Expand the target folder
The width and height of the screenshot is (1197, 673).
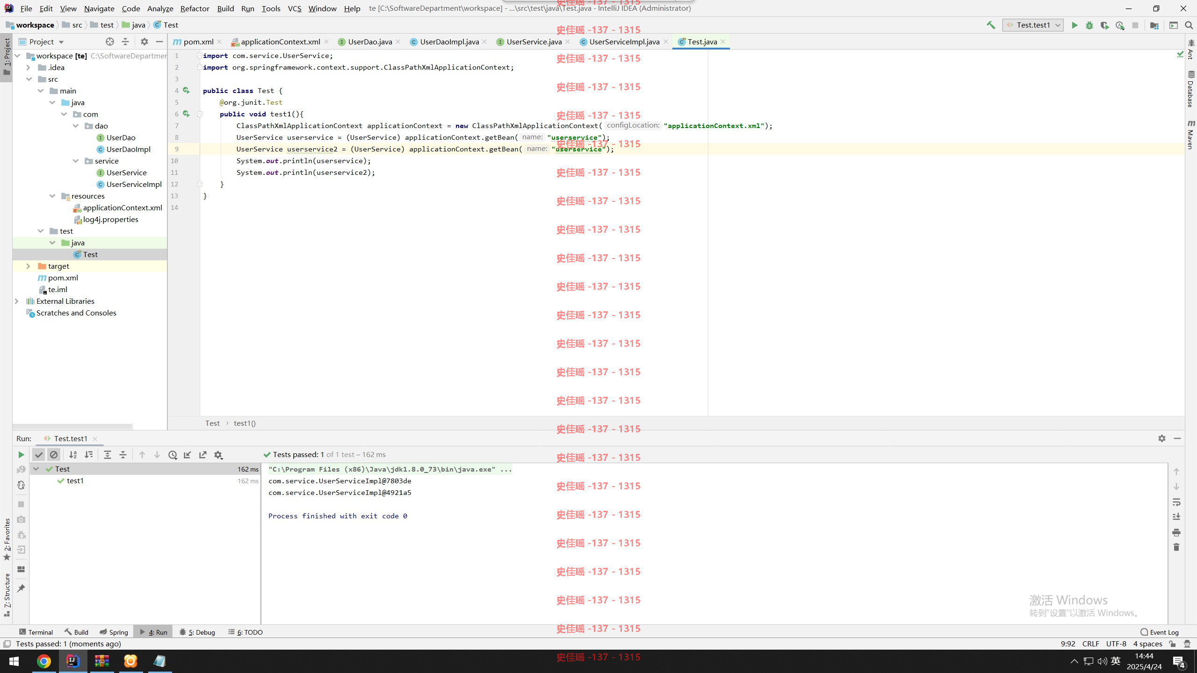tap(28, 266)
